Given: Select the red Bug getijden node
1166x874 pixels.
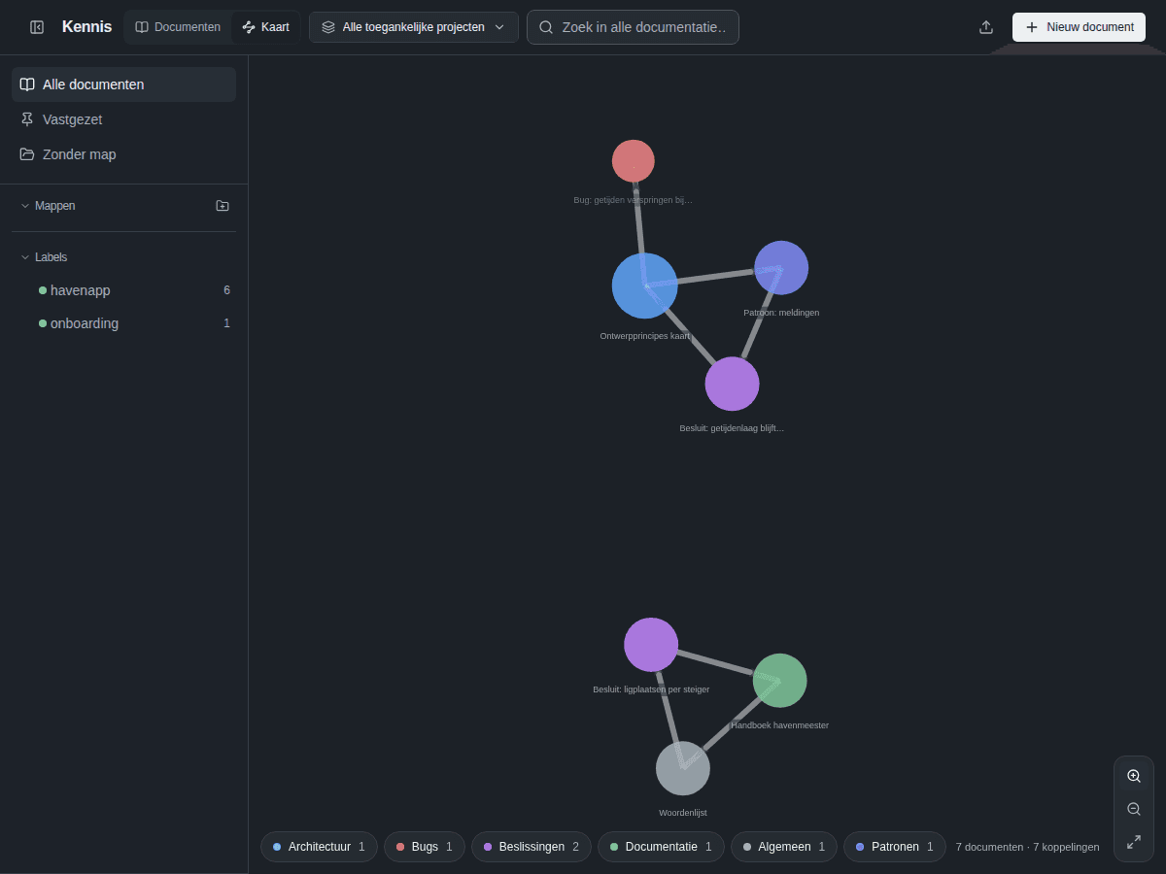Looking at the screenshot, I should tap(634, 161).
